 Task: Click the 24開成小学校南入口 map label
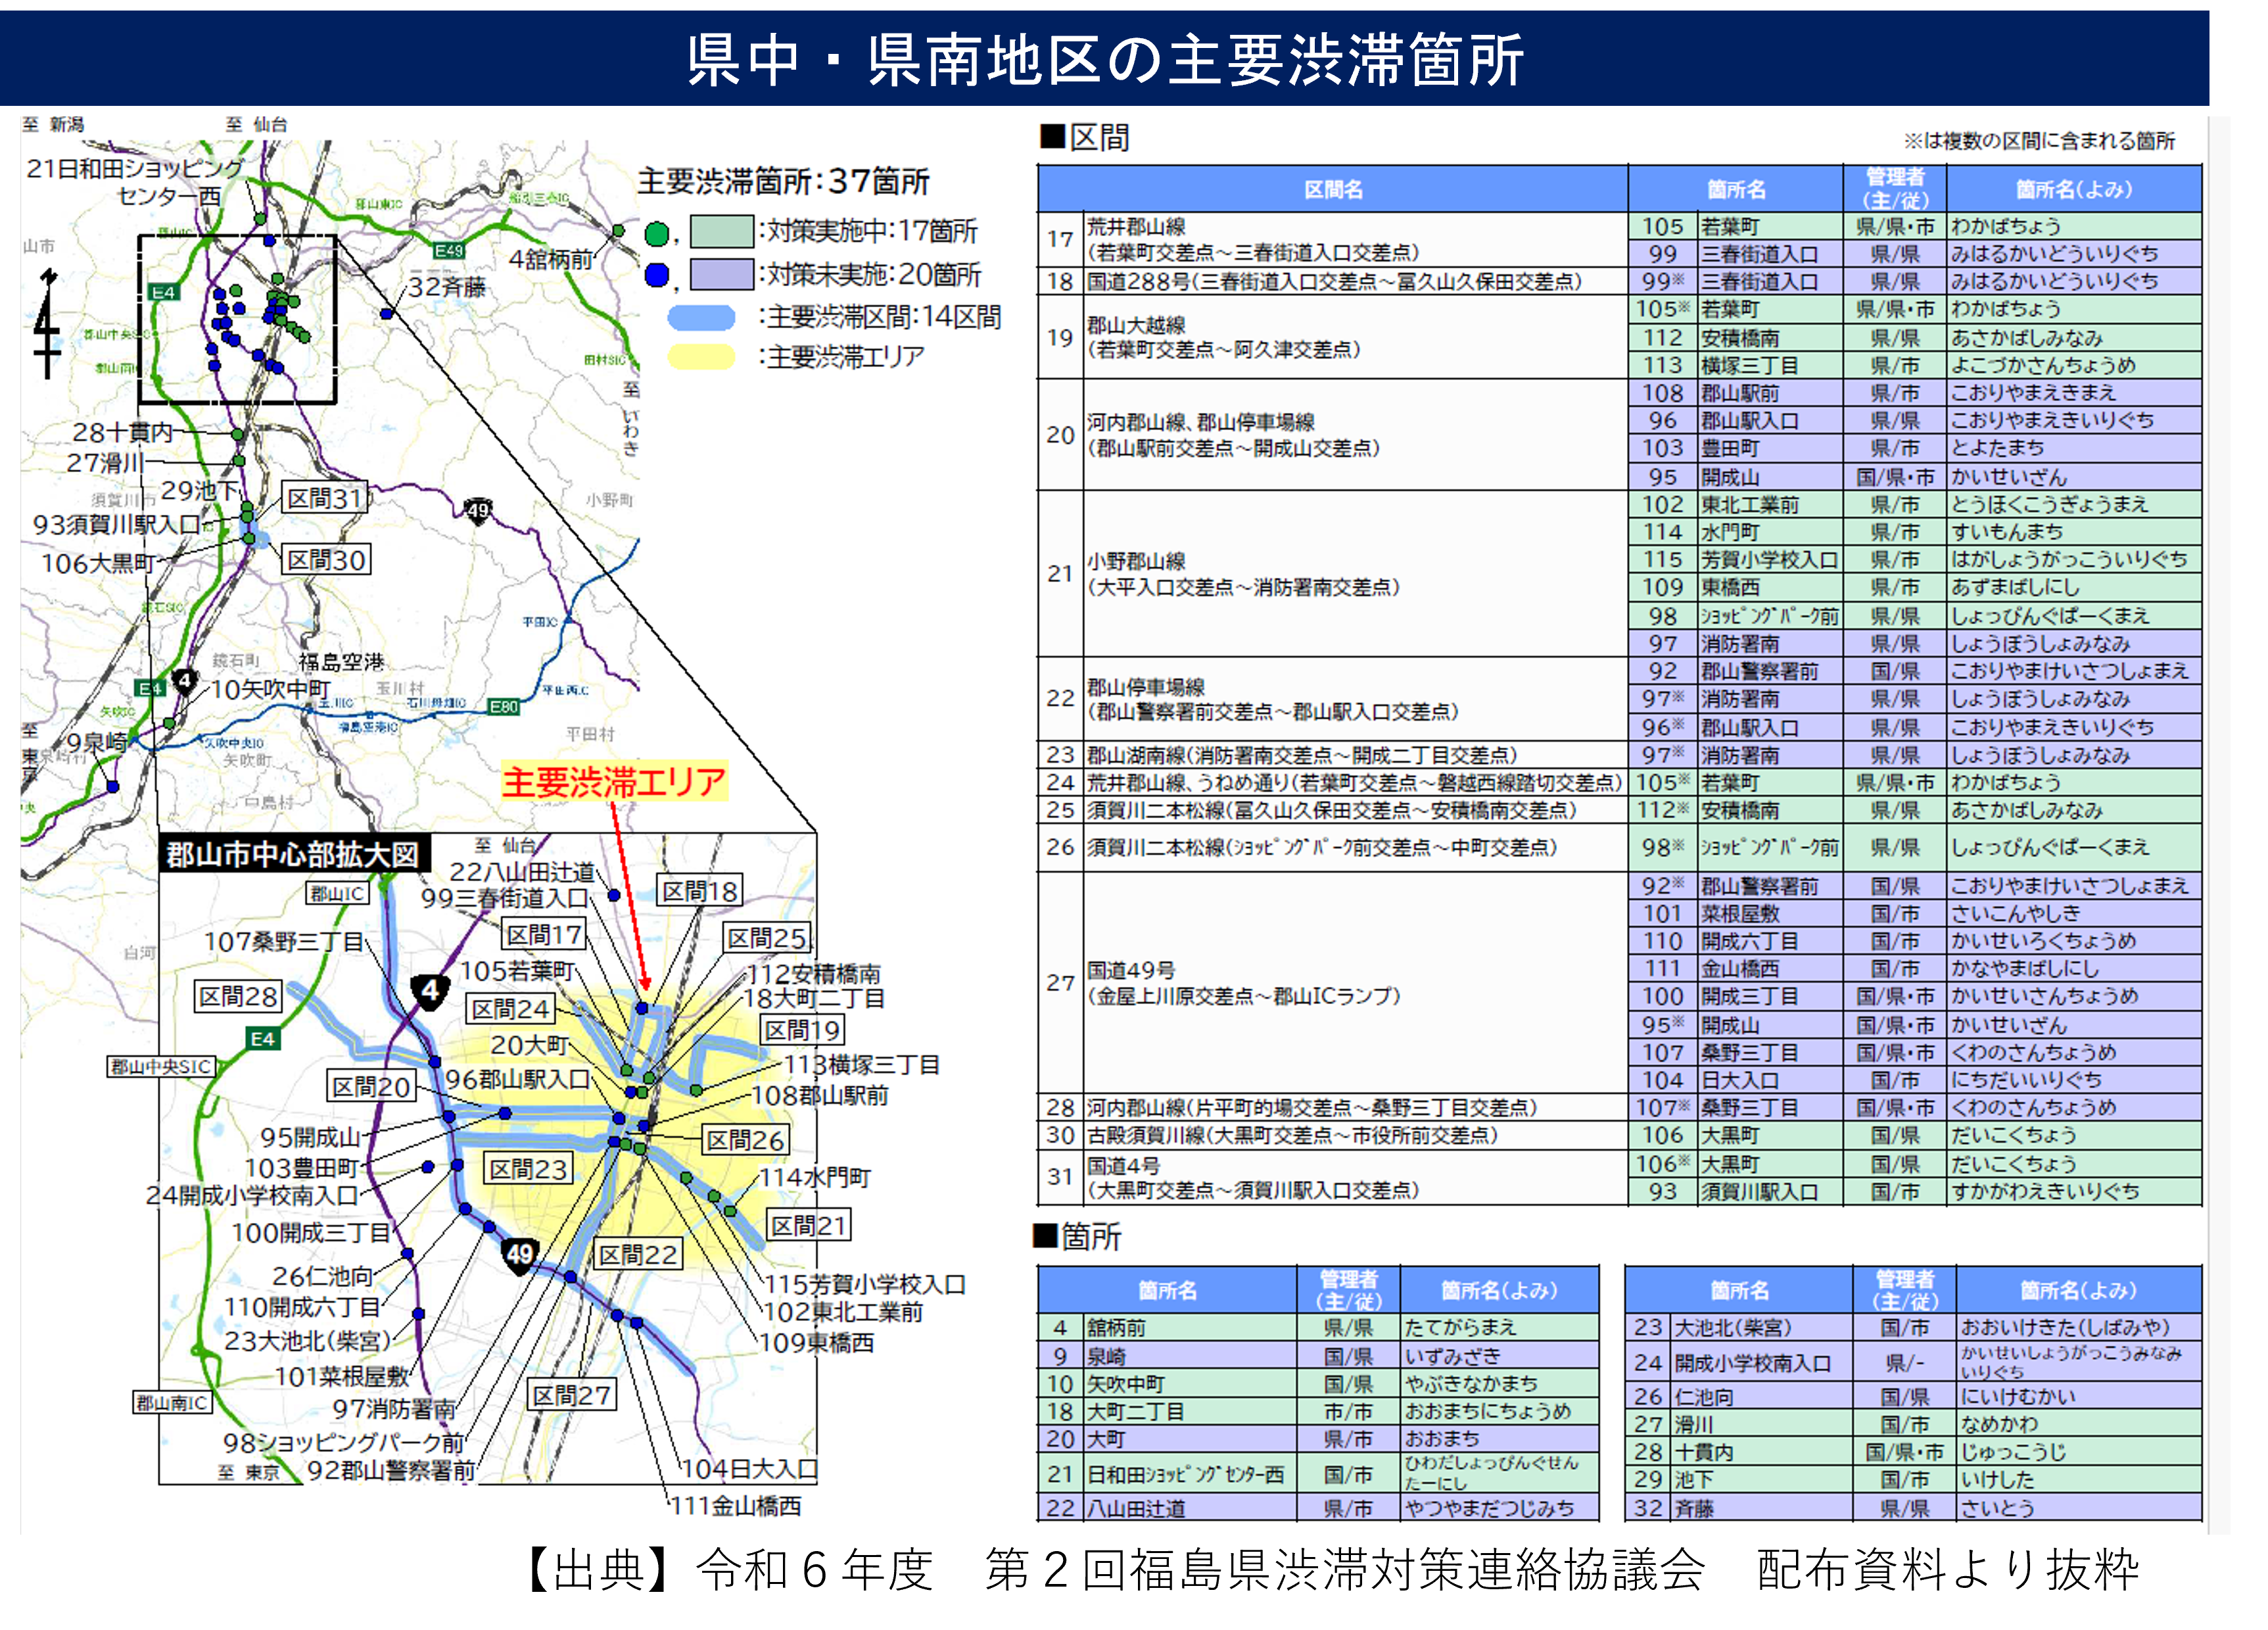[x=252, y=1196]
